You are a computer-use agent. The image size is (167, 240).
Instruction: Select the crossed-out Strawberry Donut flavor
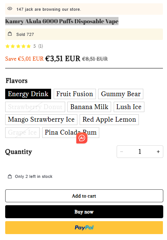point(35,107)
